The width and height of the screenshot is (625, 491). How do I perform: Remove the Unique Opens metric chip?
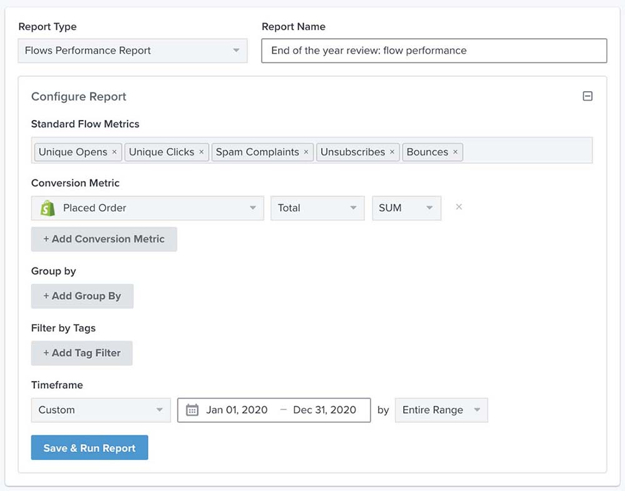(x=114, y=151)
